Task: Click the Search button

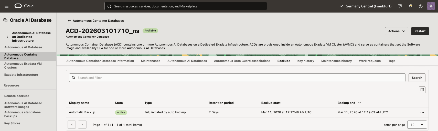Action: pos(417,78)
